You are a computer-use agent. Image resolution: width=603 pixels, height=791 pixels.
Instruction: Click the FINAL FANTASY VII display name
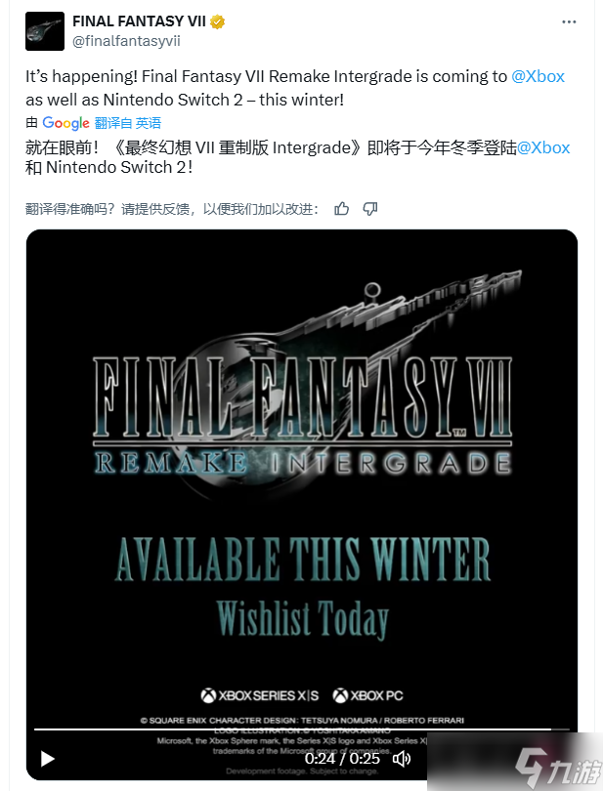pos(139,21)
